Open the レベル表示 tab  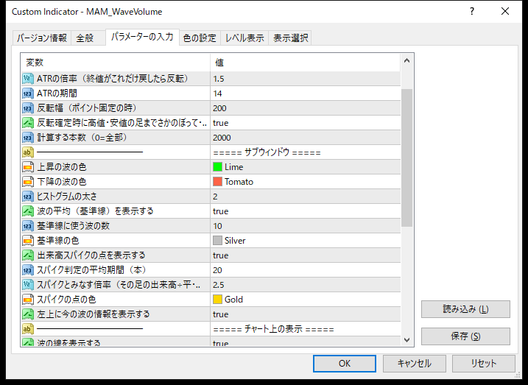coord(244,38)
